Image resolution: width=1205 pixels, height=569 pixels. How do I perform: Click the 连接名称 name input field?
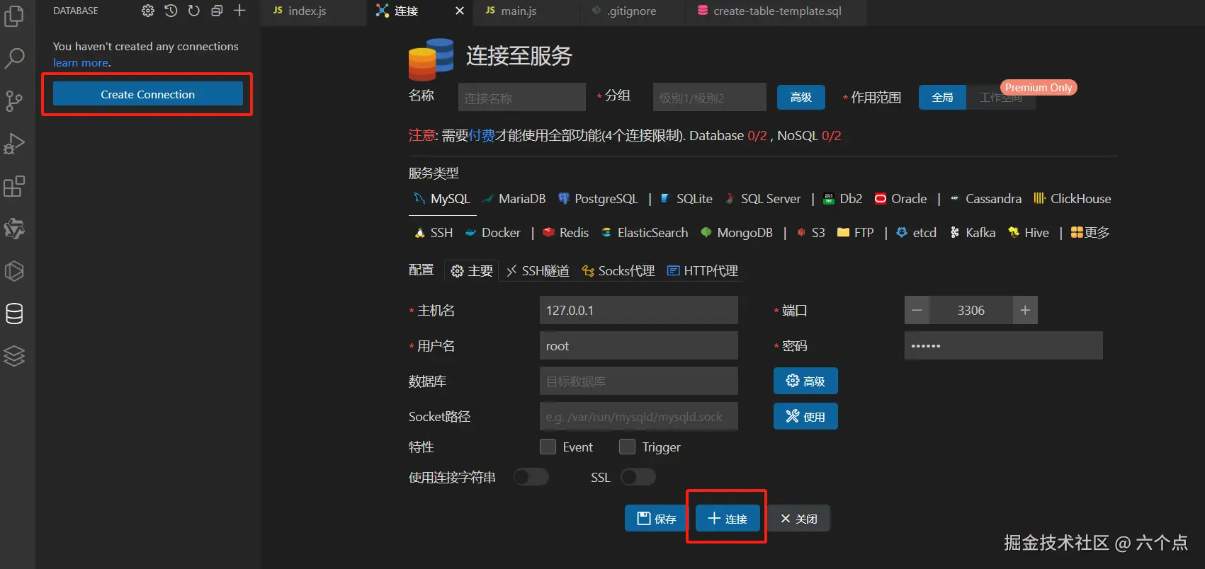pos(522,98)
